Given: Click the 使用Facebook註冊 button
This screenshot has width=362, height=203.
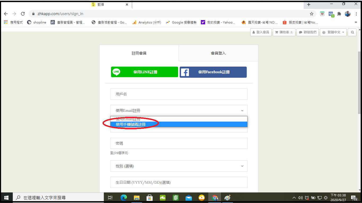Looking at the screenshot, I should [213, 72].
